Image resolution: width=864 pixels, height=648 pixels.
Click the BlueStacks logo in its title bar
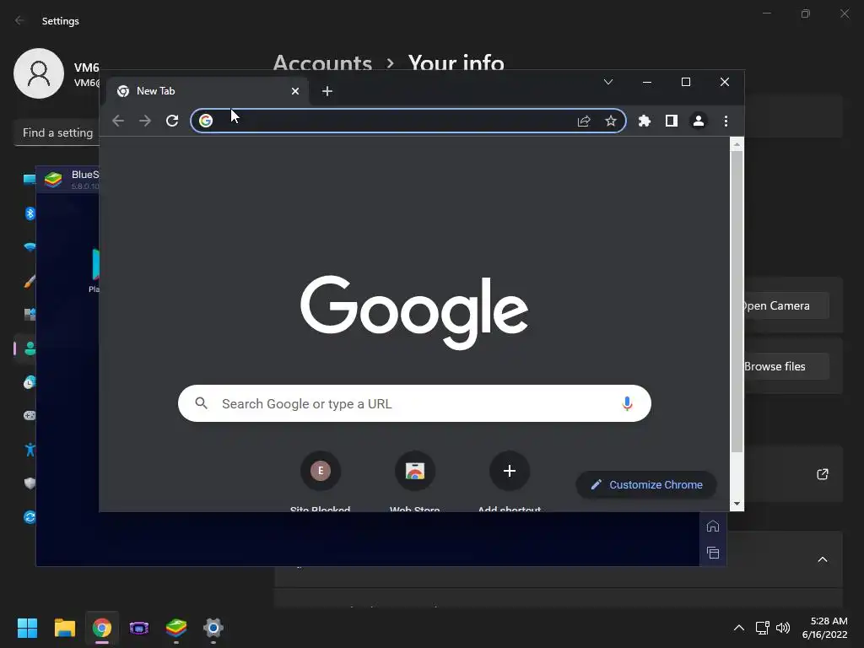[x=53, y=180]
